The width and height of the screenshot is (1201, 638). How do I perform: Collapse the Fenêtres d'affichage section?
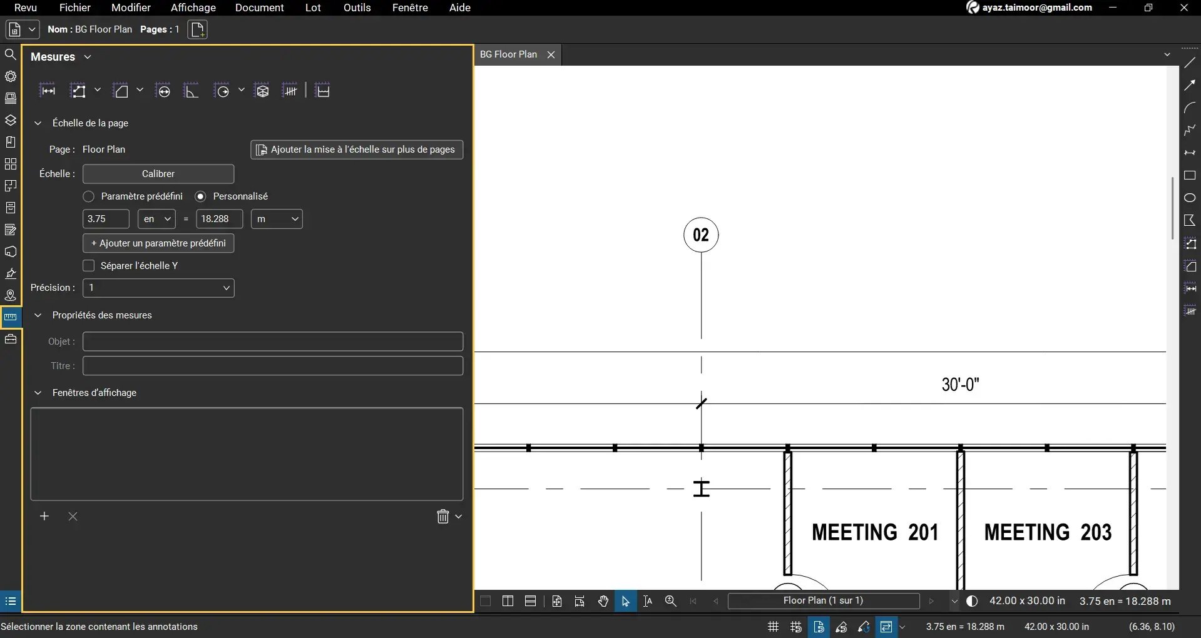pos(38,393)
